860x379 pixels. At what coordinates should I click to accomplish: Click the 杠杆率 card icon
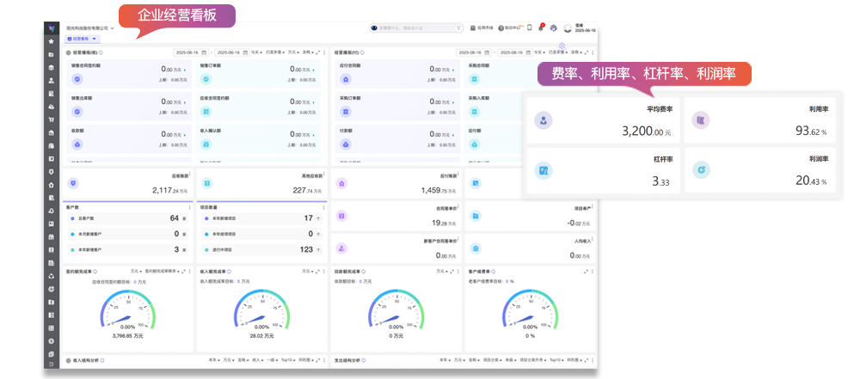pos(543,170)
